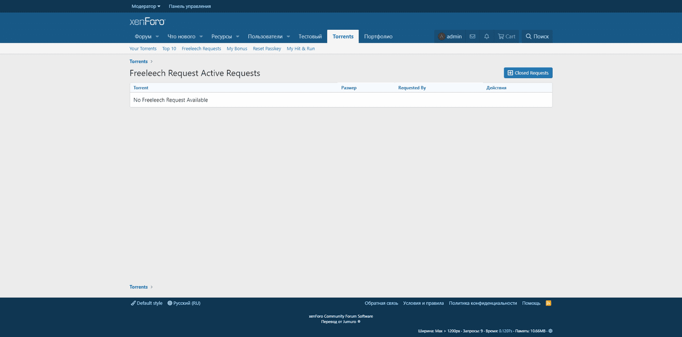
Task: Click the bell alerts icon
Action: (x=486, y=37)
